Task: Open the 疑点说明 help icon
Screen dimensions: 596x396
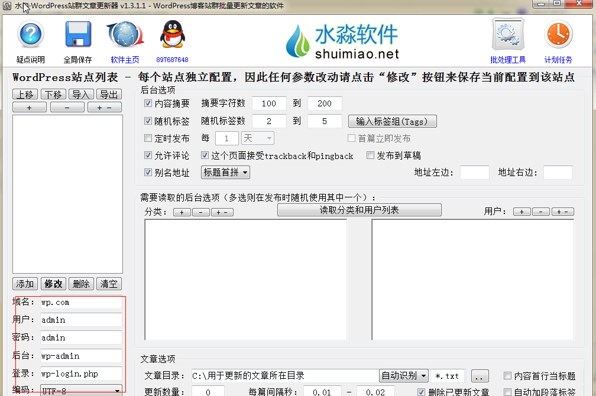Action: click(30, 34)
